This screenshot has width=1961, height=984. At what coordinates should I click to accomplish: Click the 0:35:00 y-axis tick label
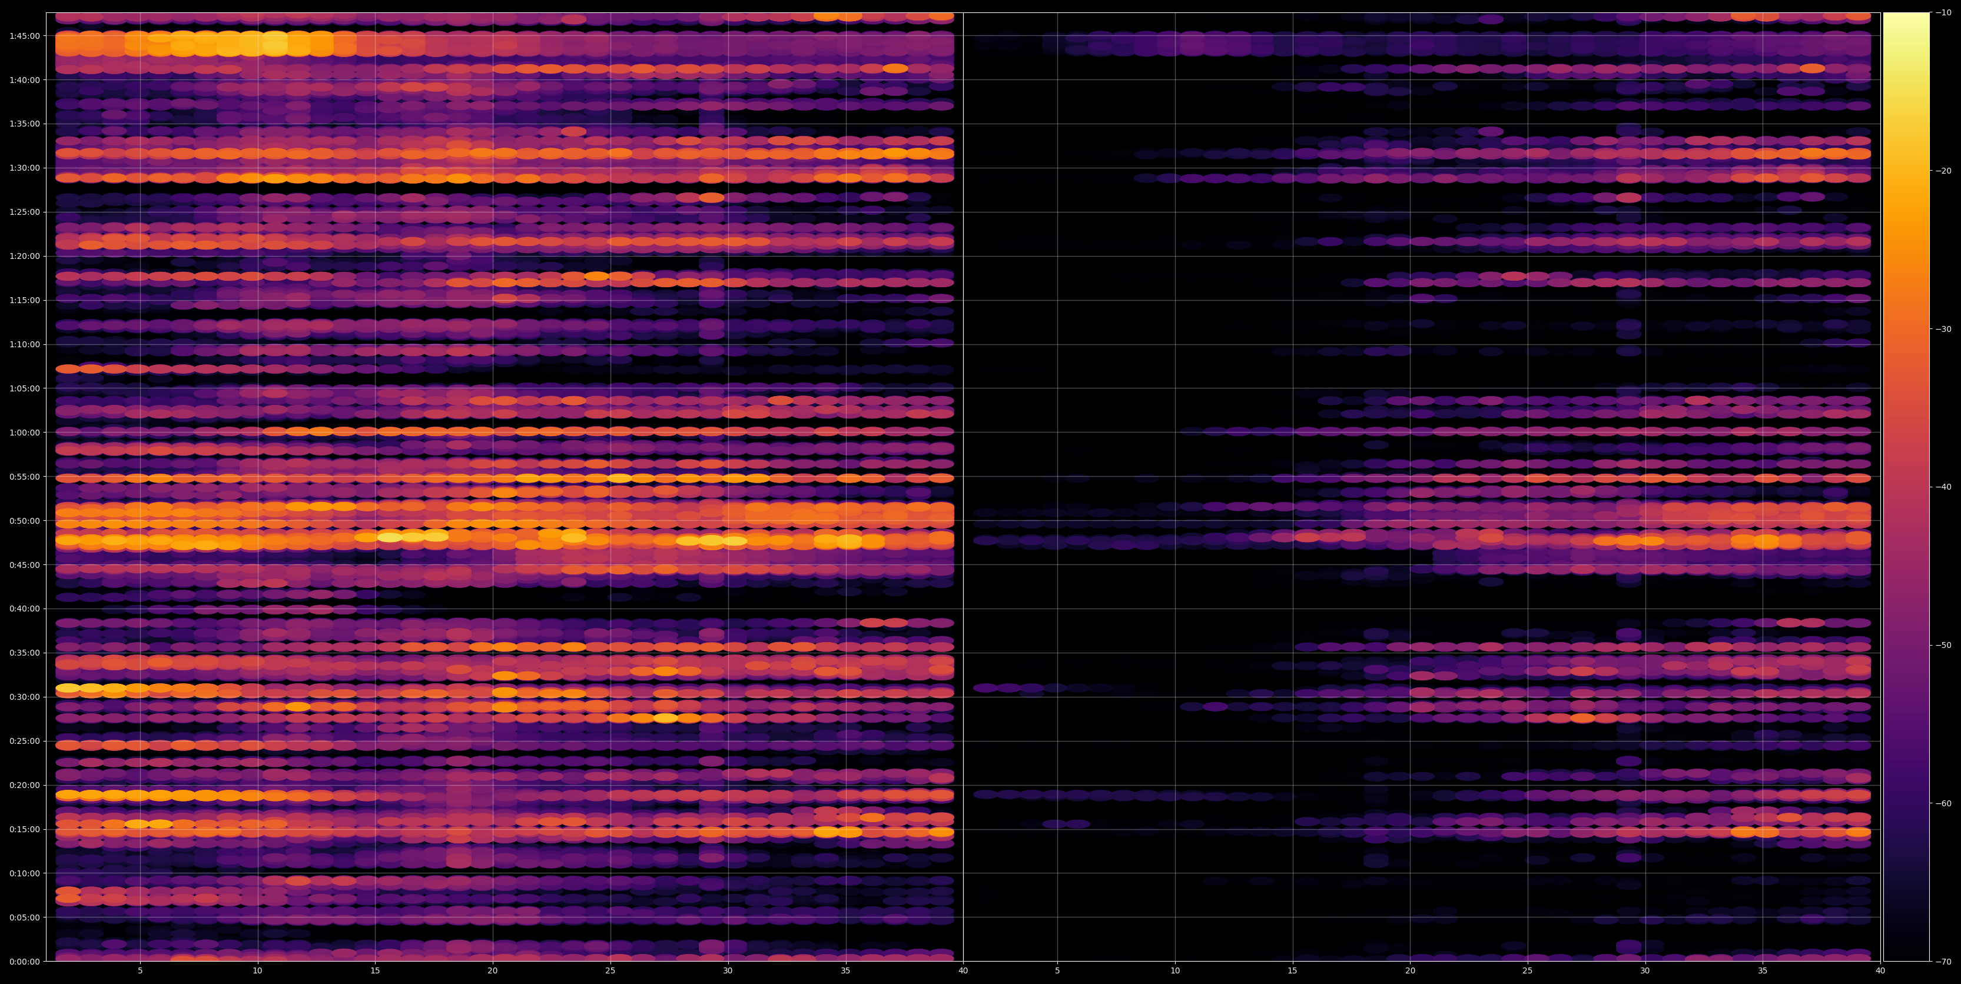tap(24, 652)
